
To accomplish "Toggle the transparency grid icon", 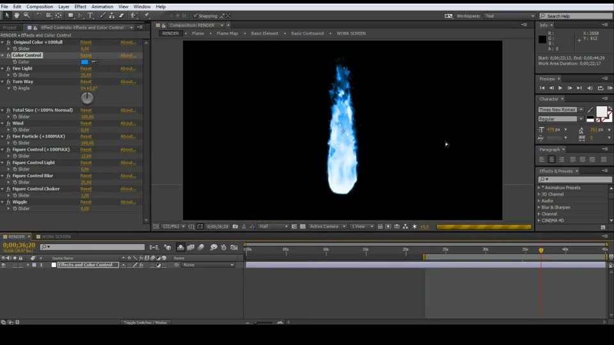I will (303, 226).
